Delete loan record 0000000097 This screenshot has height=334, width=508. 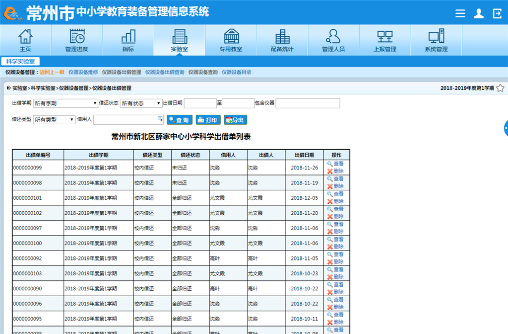[336, 232]
